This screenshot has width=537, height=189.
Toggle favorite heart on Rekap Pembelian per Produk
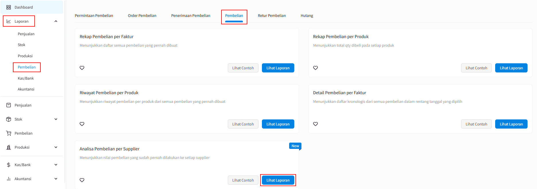tap(315, 68)
